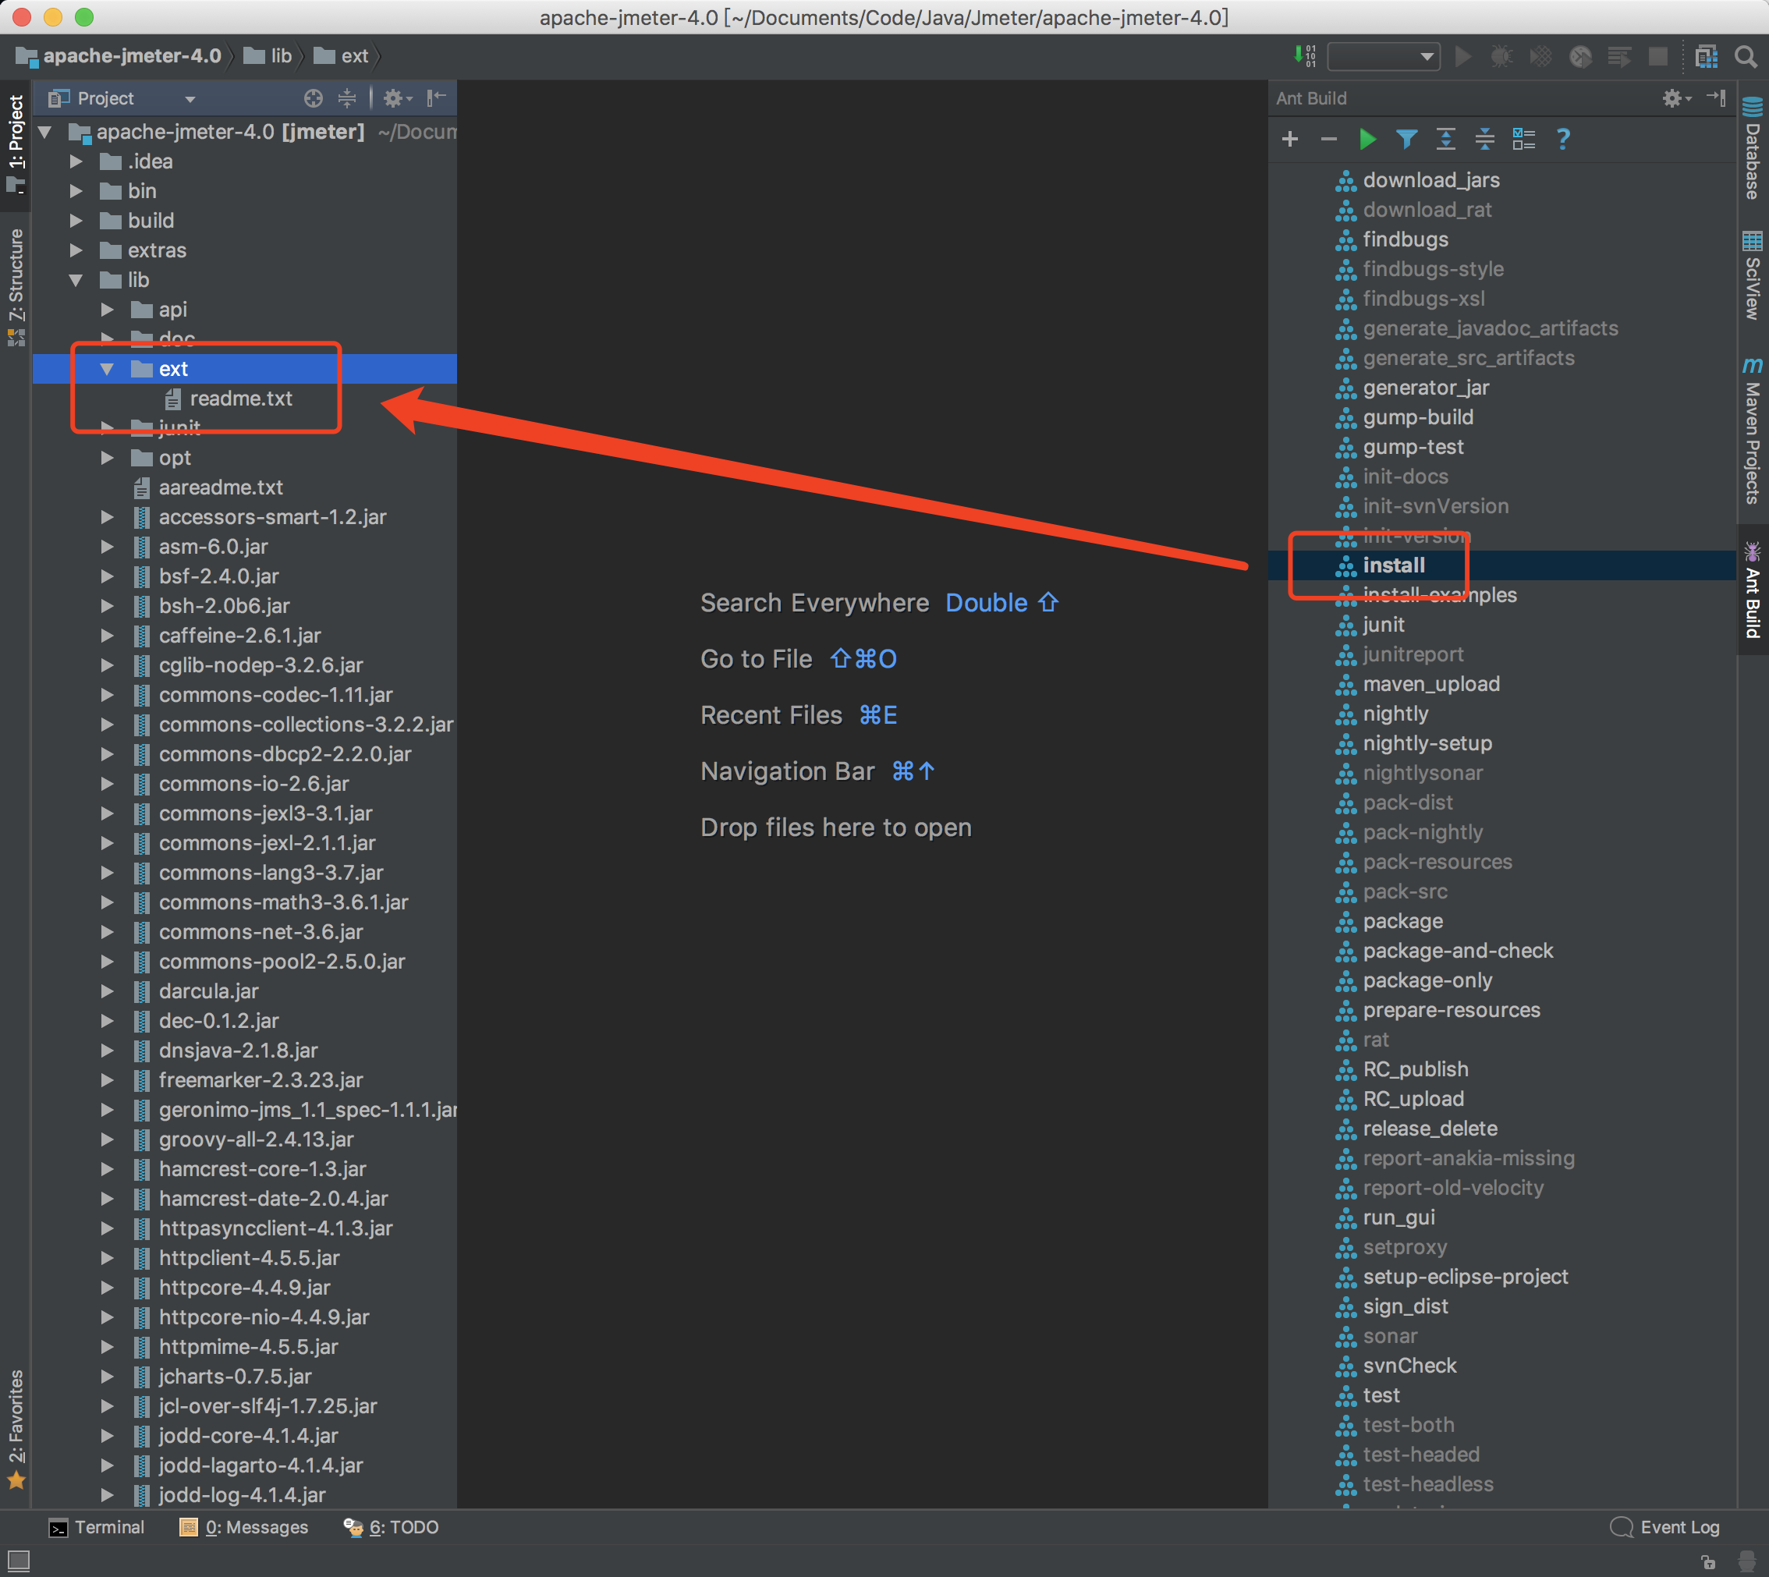
Task: Expand the api folder
Action: (108, 310)
